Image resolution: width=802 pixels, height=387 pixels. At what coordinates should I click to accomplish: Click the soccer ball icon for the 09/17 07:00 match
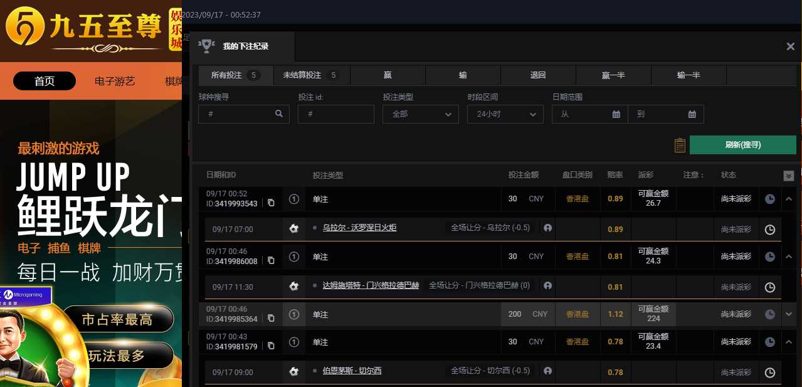tap(294, 229)
